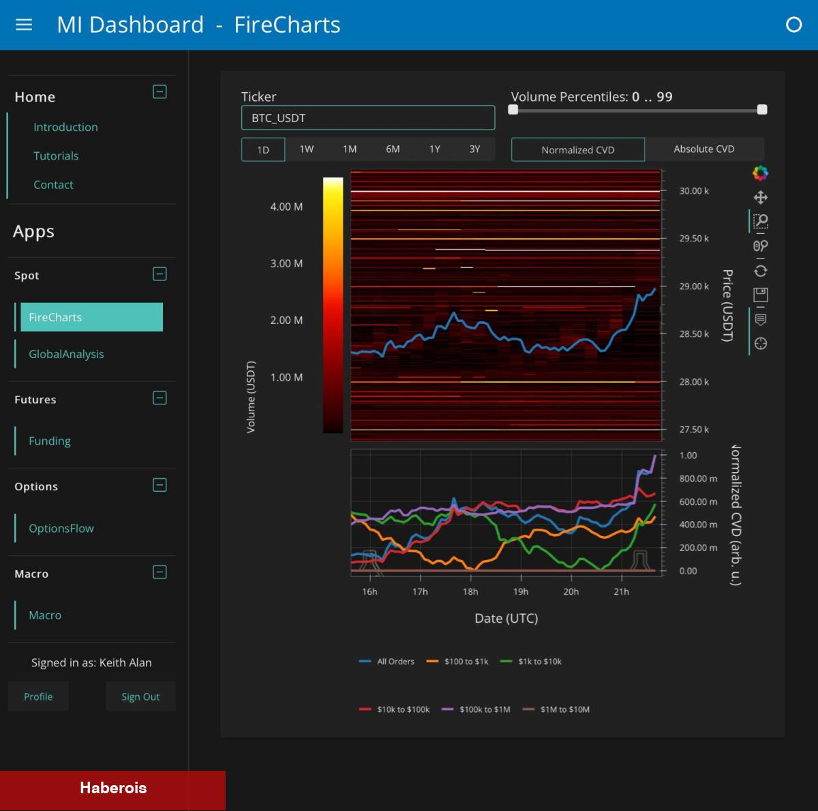
Task: Click the 'Apps' heading in sidebar
Action: pyautogui.click(x=33, y=232)
